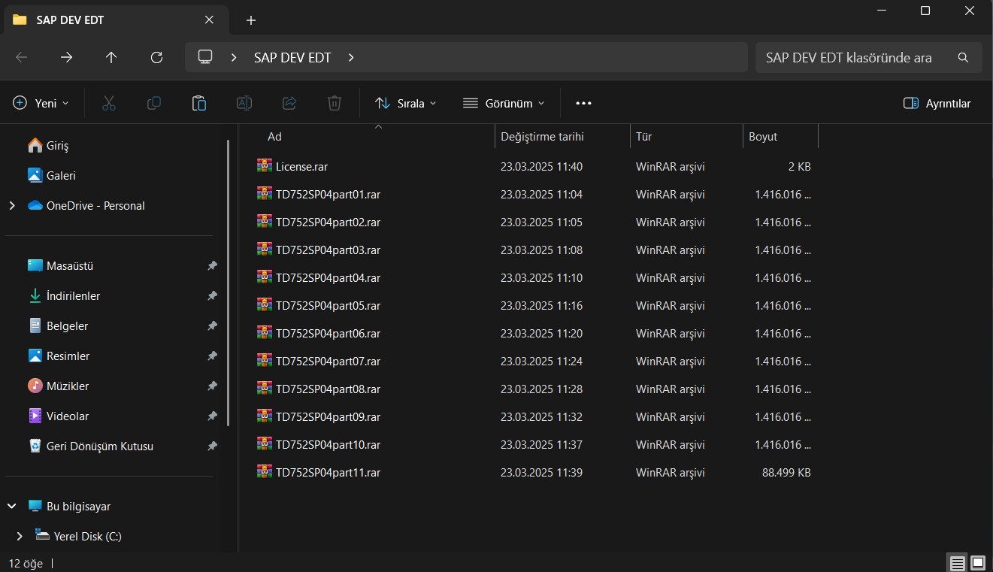Screen dimensions: 993x572
Task: Unpin İndirilenler from quick access
Action: 213,296
